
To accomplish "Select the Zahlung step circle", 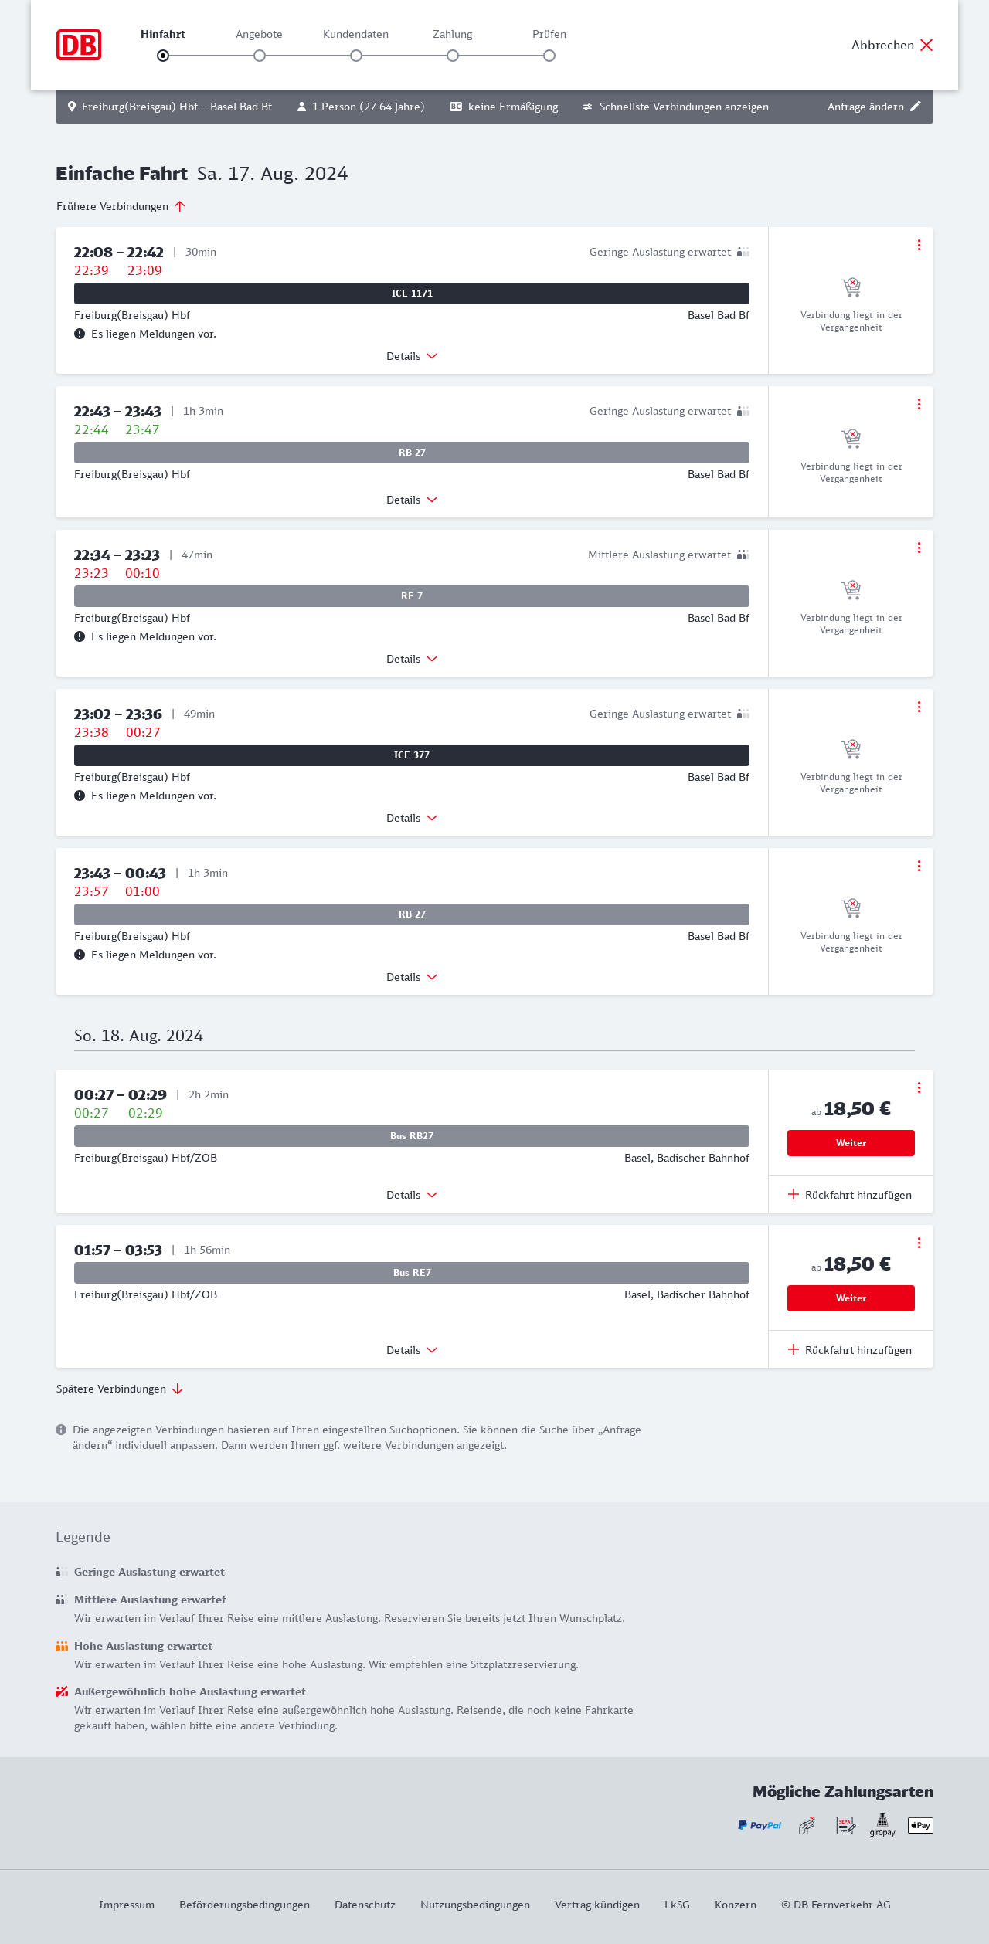I will click(x=453, y=56).
